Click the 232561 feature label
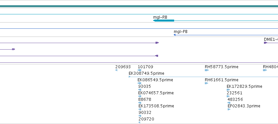 (235, 93)
